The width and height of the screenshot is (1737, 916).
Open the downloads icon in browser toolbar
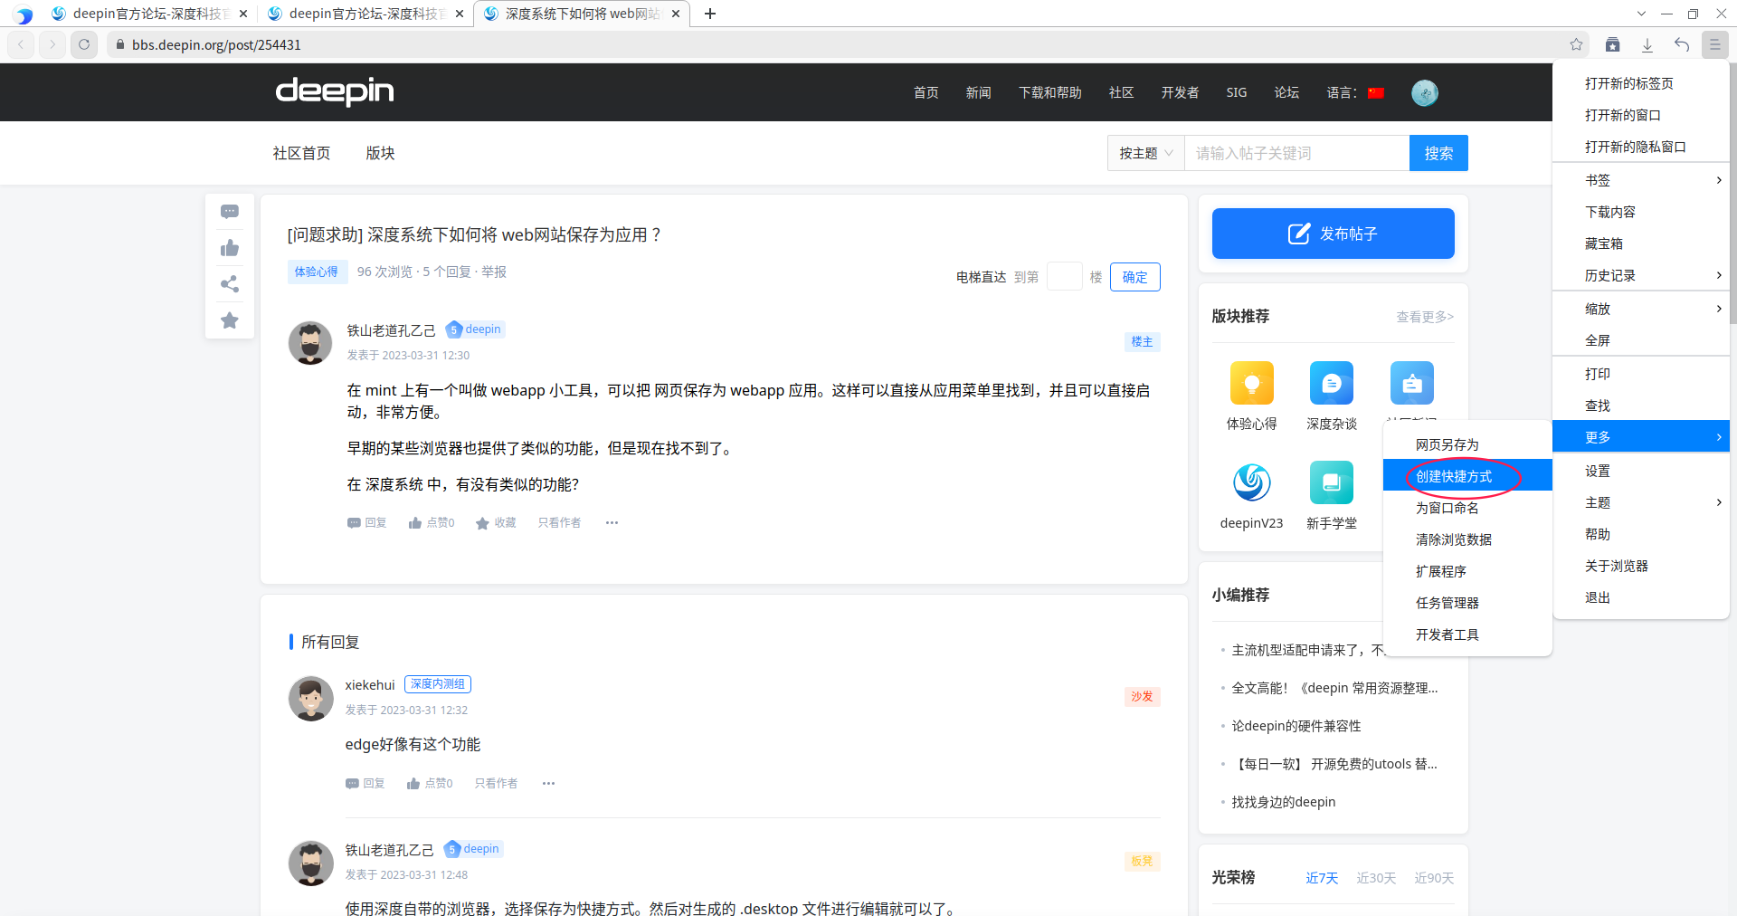tap(1647, 44)
